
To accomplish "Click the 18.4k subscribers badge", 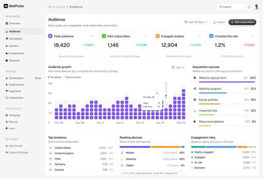I will click(38, 78).
